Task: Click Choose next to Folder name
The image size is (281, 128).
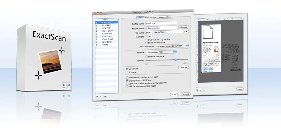Action: [x=183, y=27]
